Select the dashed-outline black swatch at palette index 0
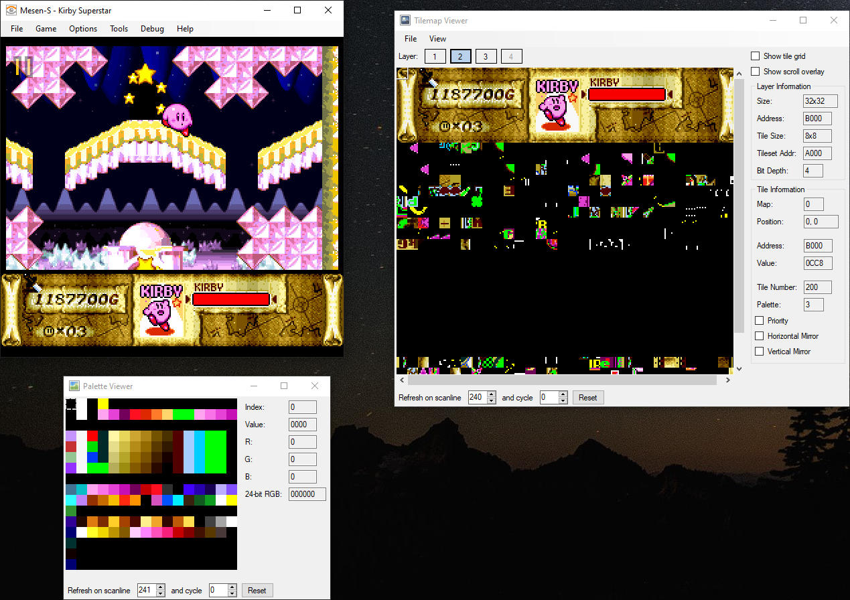The width and height of the screenshot is (850, 600). click(71, 404)
